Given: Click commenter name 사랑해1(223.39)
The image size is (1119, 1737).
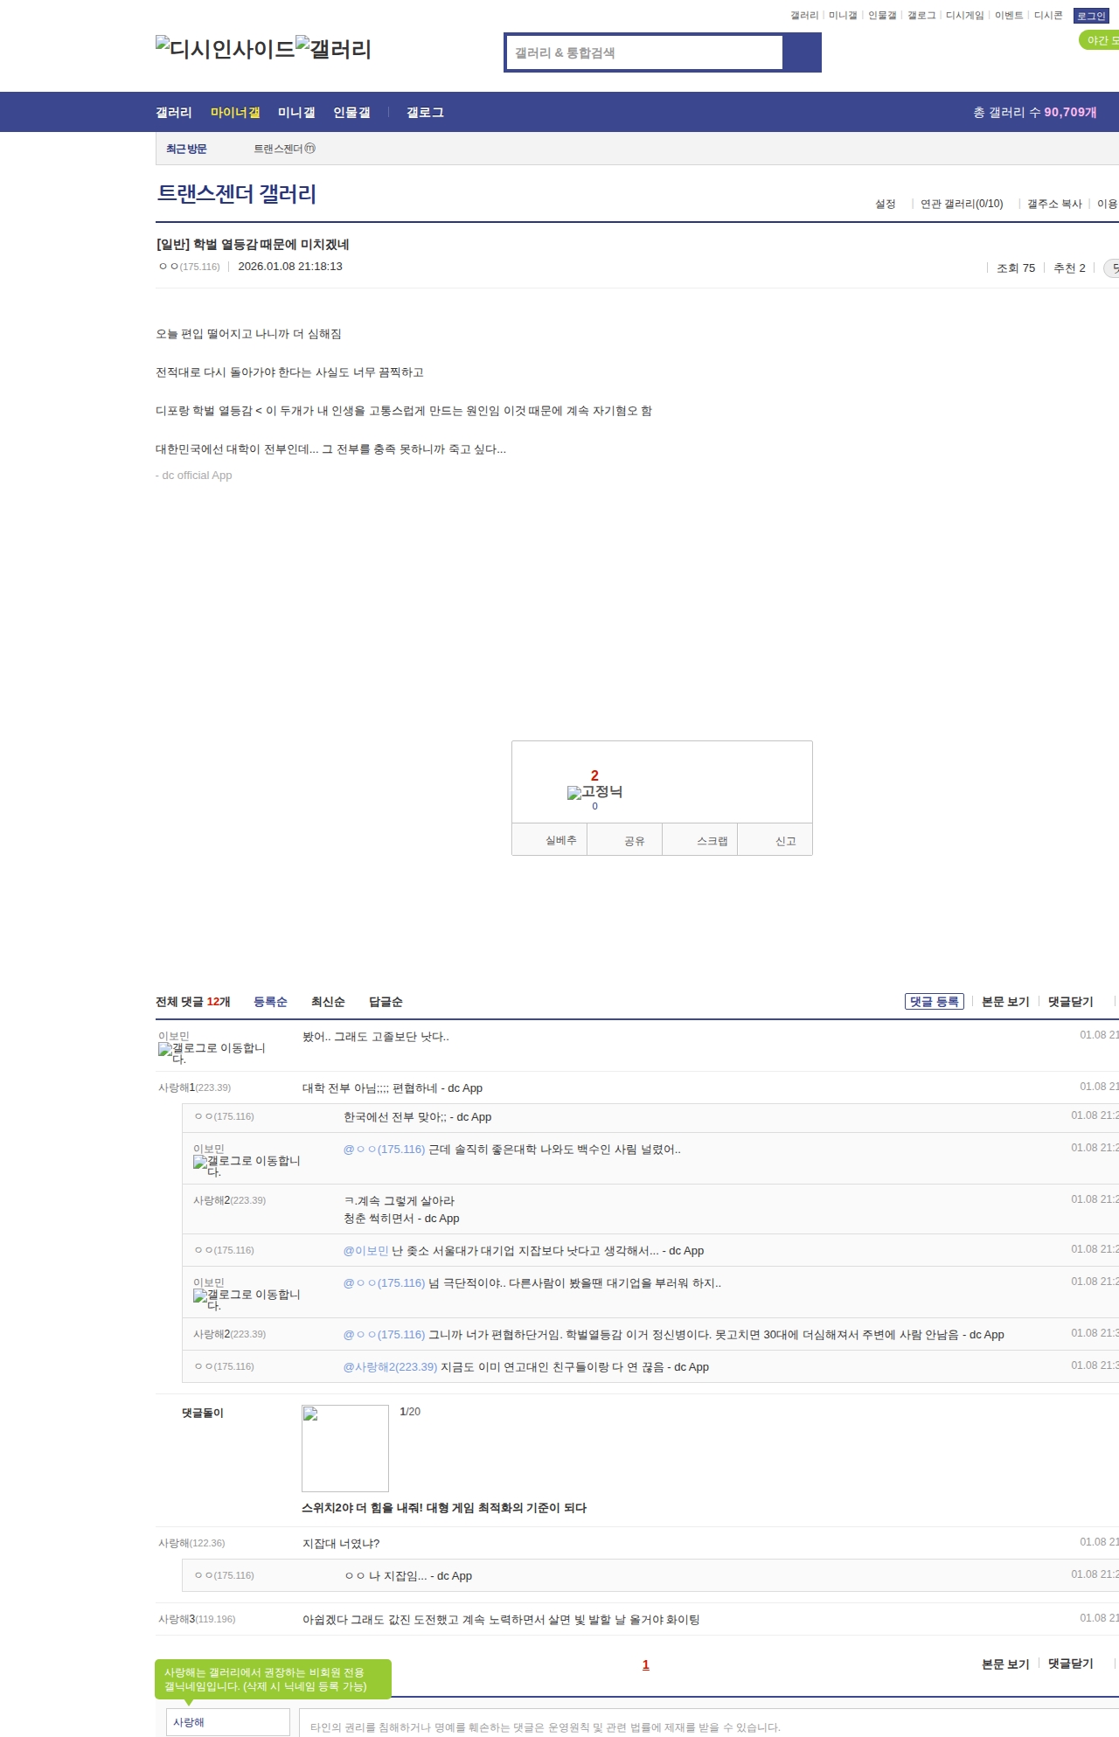Looking at the screenshot, I should coord(194,1087).
